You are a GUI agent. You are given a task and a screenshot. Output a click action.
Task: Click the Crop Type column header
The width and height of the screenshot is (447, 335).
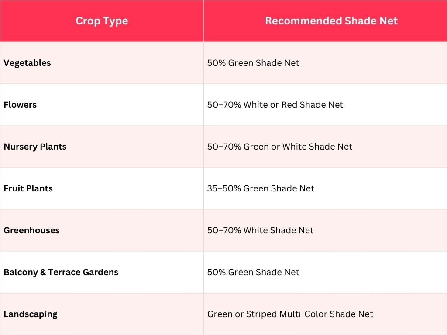[x=102, y=21]
